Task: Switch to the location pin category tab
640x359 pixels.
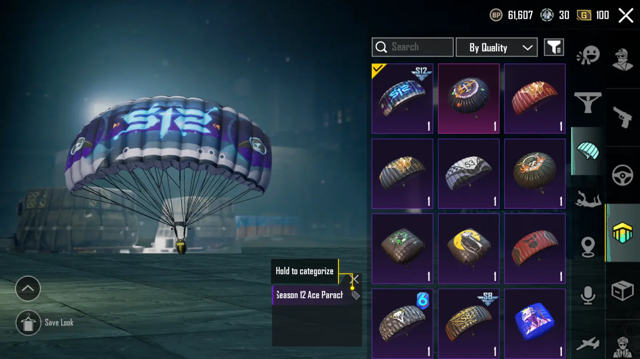Action: pos(588,247)
